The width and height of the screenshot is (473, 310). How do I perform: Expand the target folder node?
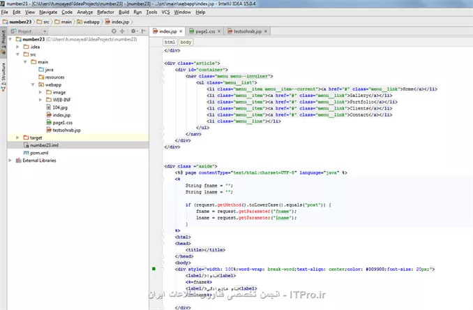click(x=18, y=138)
